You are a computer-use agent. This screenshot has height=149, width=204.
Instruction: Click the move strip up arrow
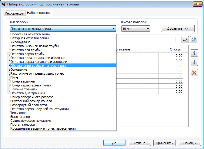click(x=194, y=53)
